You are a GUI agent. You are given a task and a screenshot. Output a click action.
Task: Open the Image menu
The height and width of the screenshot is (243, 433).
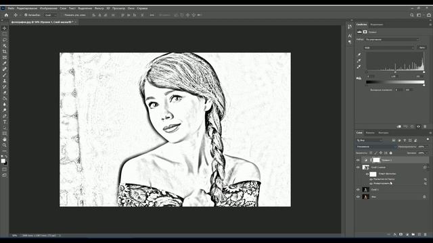click(x=48, y=8)
